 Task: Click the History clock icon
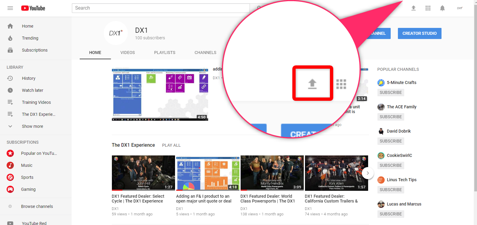[10, 78]
